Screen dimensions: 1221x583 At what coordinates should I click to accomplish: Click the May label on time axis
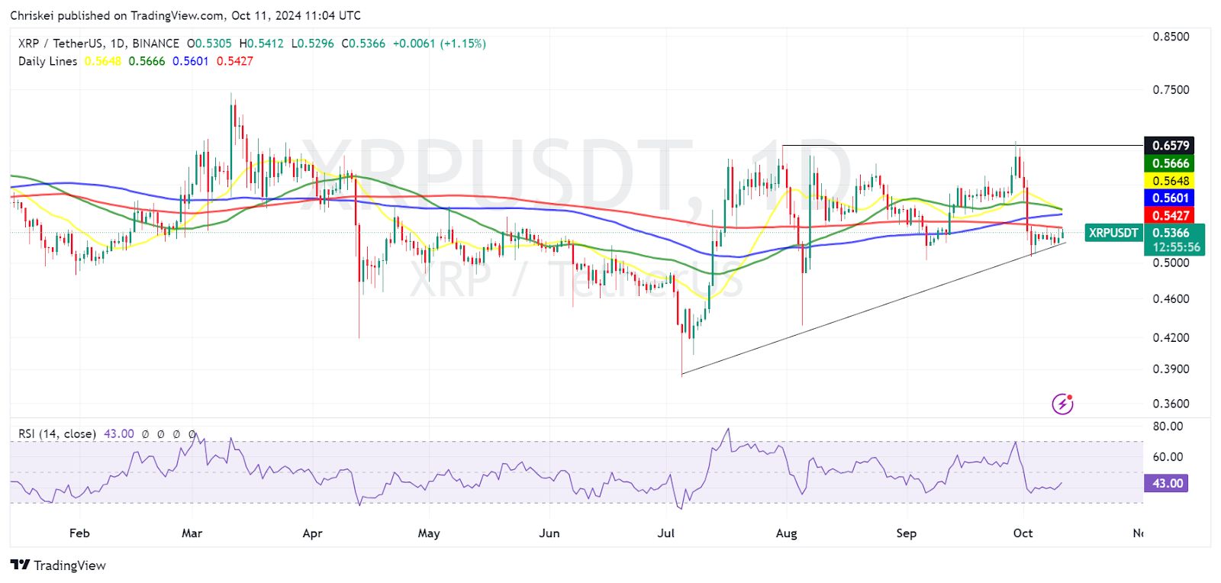(x=429, y=533)
